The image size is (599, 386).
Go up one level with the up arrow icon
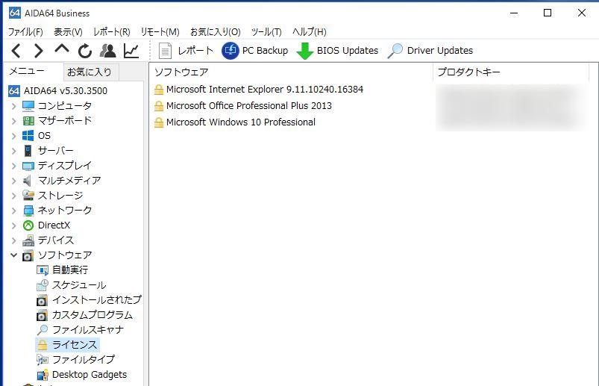pos(62,49)
